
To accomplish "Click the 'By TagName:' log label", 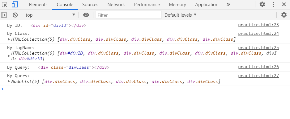I will (21, 48).
